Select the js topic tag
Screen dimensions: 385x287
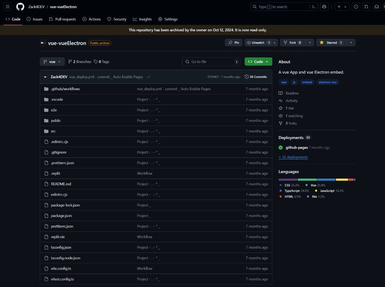click(294, 82)
